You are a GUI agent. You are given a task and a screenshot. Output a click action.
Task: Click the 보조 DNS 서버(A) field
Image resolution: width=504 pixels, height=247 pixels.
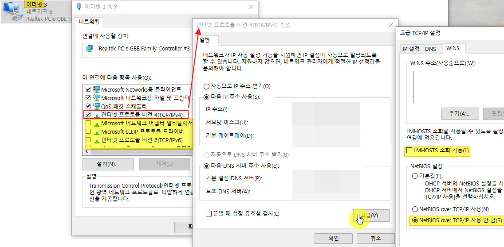pyautogui.click(x=326, y=192)
